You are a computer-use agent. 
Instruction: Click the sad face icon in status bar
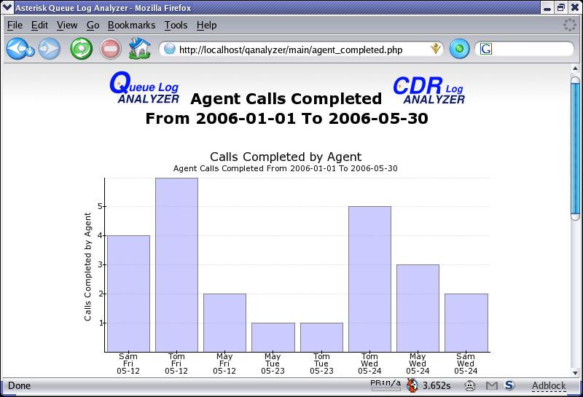(x=470, y=385)
